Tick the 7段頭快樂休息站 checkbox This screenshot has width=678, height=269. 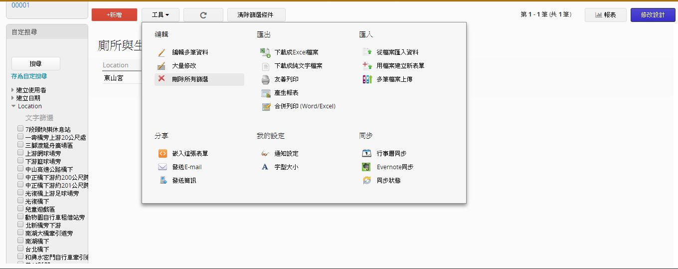pyautogui.click(x=20, y=129)
